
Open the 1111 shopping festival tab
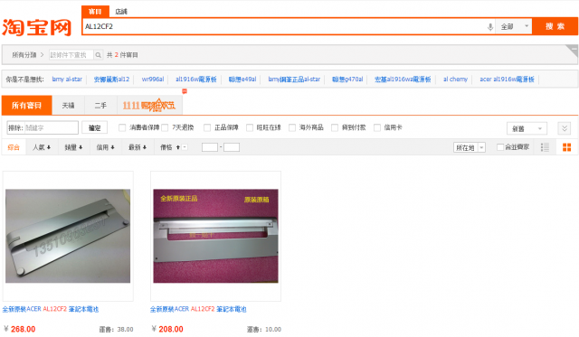[149, 106]
